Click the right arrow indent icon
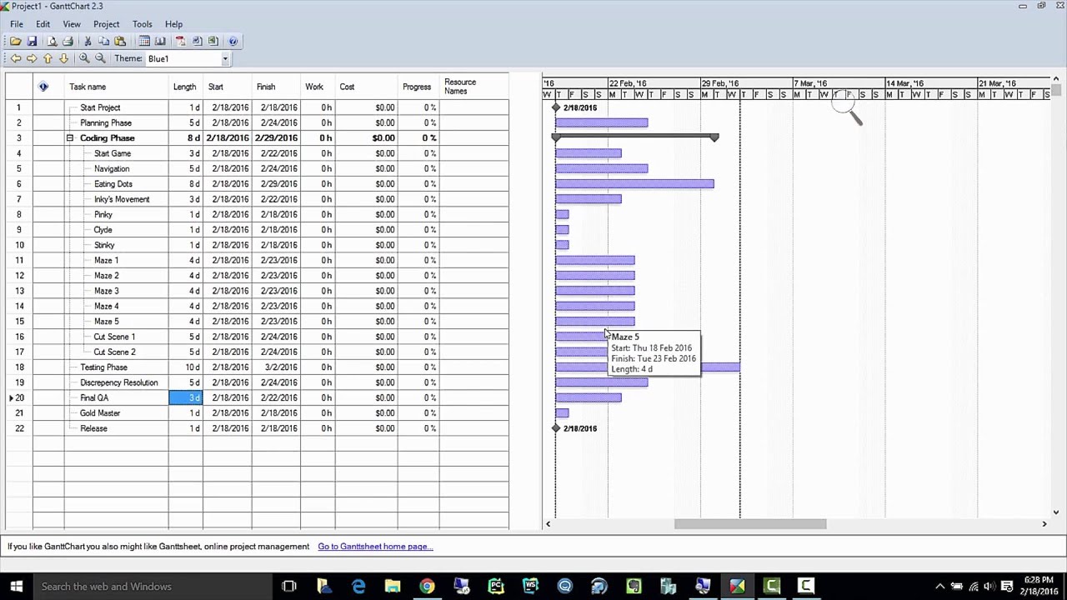Viewport: 1067px width, 600px height. 32,58
